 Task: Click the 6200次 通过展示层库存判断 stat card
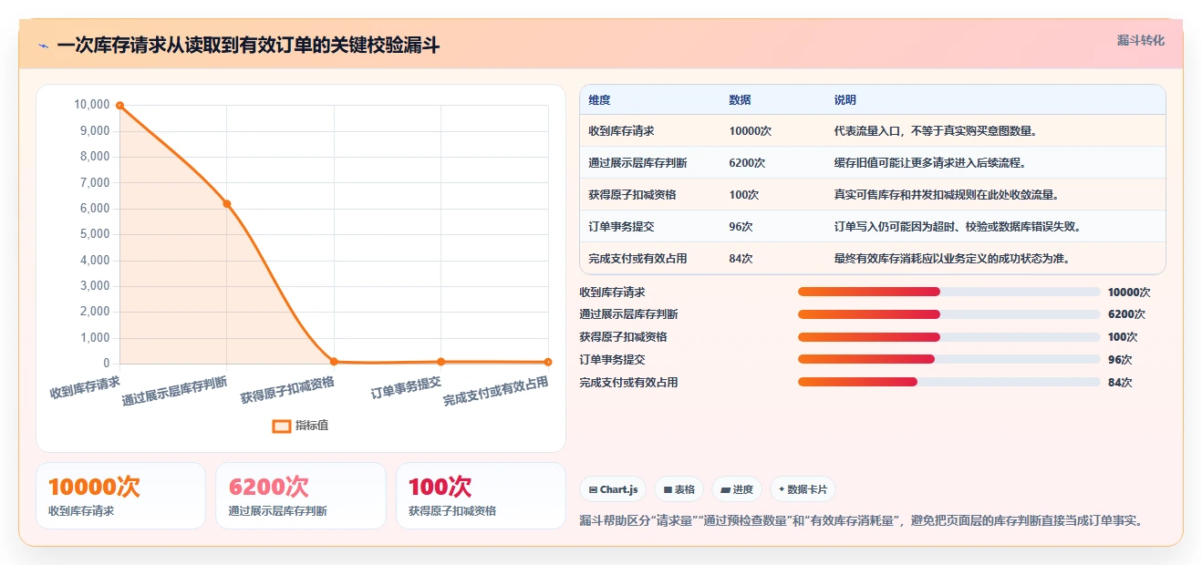301,496
